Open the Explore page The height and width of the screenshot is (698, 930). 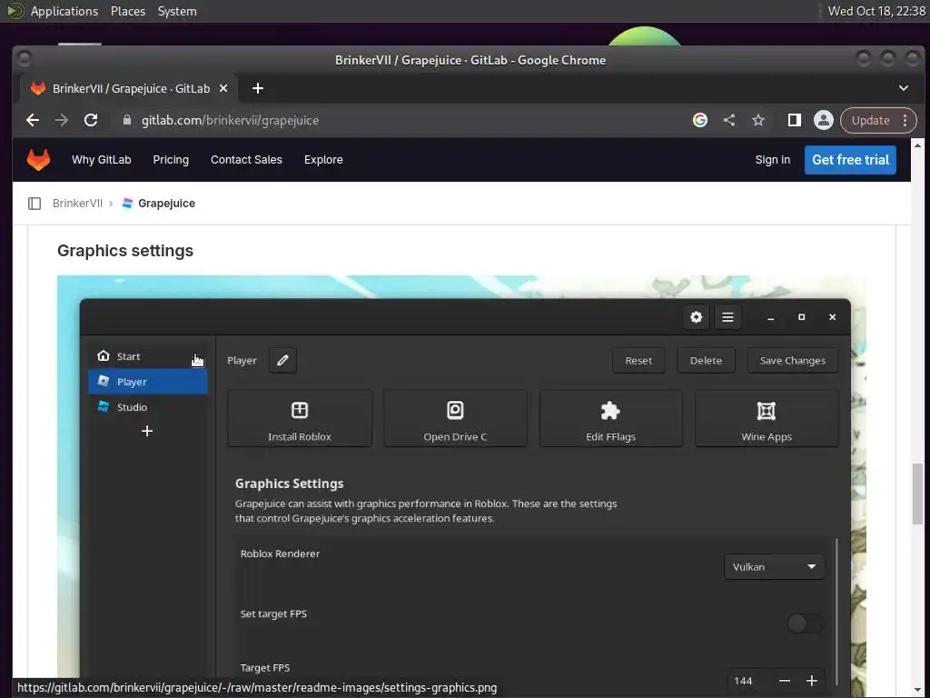(x=323, y=160)
